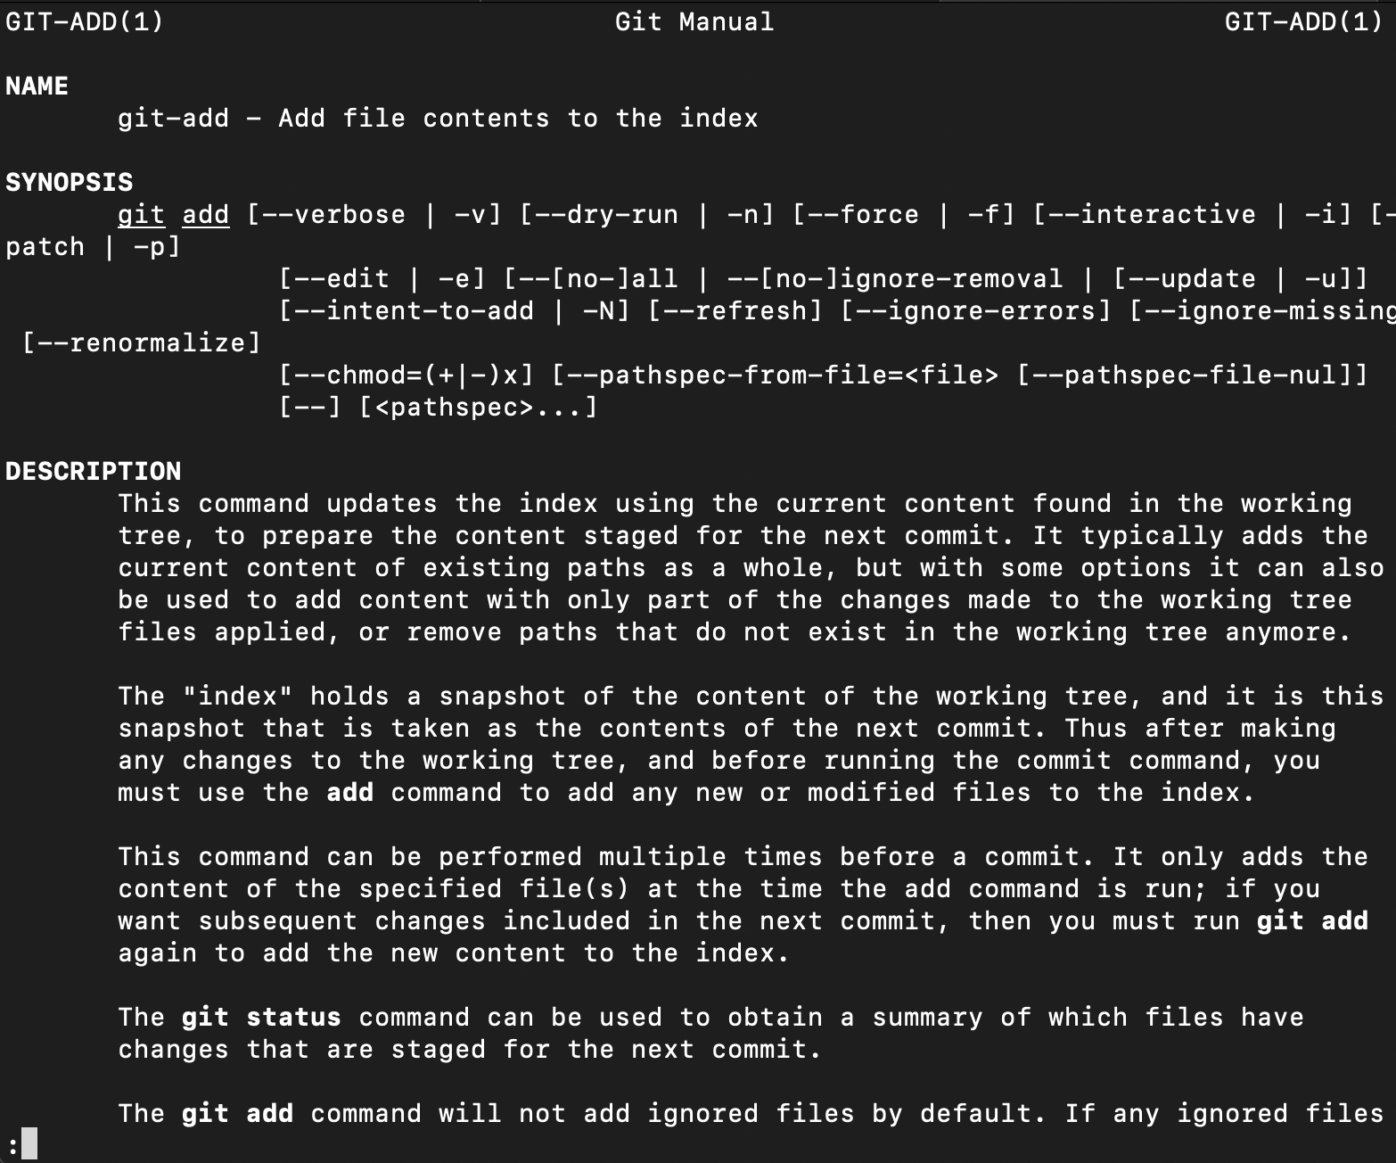
Task: Click the top-left GIT-ADD(1) header text
Action: (85, 22)
